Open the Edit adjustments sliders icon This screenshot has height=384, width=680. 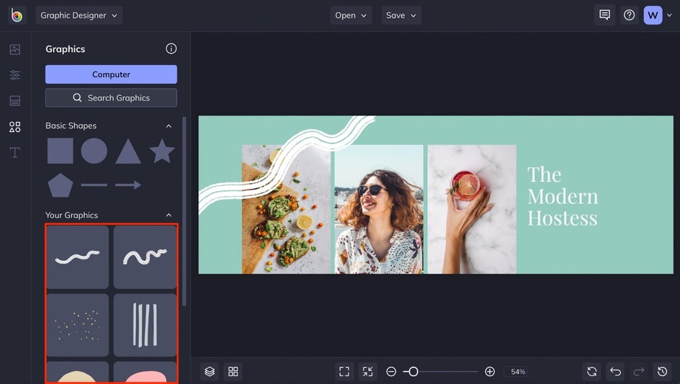pos(14,75)
